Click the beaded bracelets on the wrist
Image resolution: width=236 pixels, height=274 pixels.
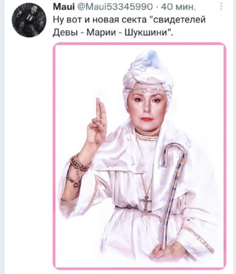point(78,171)
